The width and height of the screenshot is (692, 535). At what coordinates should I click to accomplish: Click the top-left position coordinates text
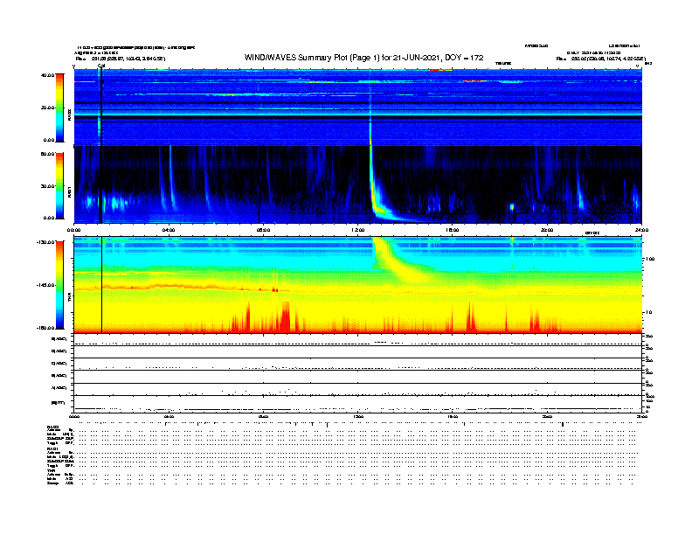point(121,59)
